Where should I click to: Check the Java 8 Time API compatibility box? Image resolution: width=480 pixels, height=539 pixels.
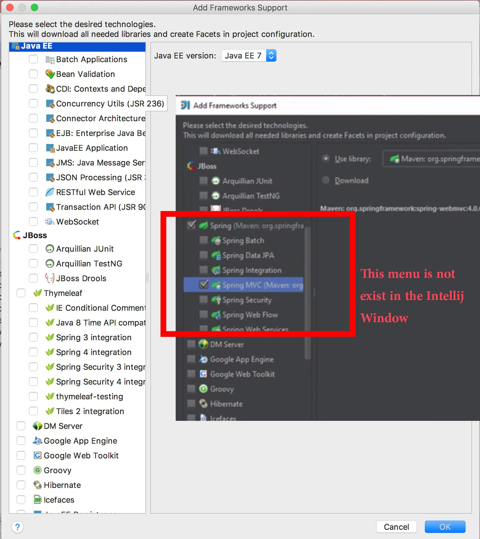click(x=33, y=323)
